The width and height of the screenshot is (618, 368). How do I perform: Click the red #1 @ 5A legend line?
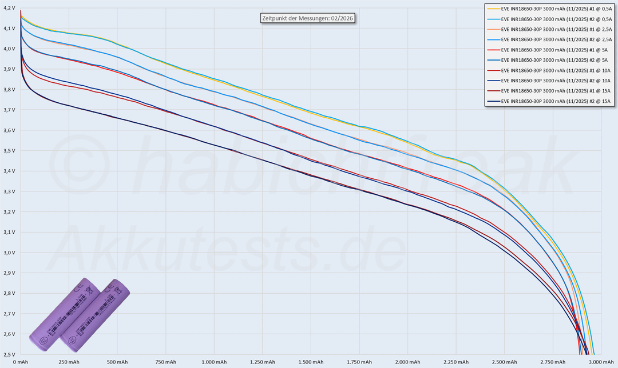coord(492,50)
